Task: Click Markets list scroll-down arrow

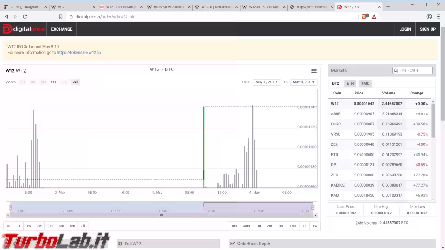Action: pyautogui.click(x=433, y=200)
